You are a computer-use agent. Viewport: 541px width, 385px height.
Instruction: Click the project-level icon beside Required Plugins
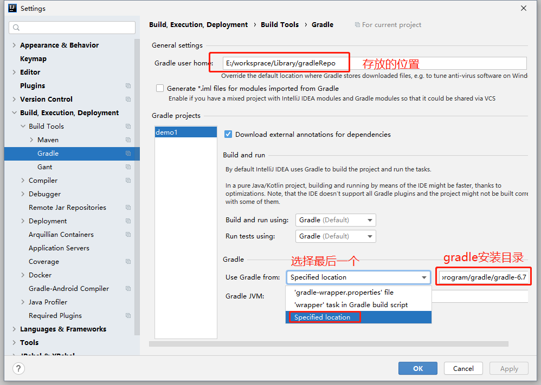tap(128, 315)
